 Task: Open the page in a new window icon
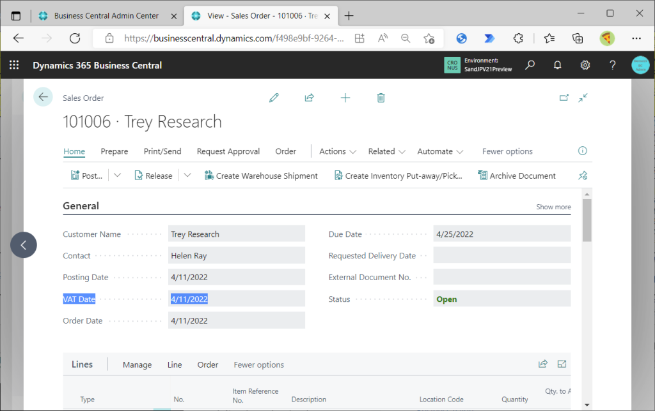pos(564,98)
